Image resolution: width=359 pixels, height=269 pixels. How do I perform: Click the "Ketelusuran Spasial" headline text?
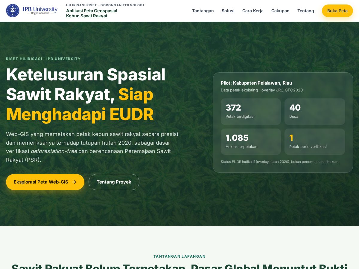tap(86, 74)
